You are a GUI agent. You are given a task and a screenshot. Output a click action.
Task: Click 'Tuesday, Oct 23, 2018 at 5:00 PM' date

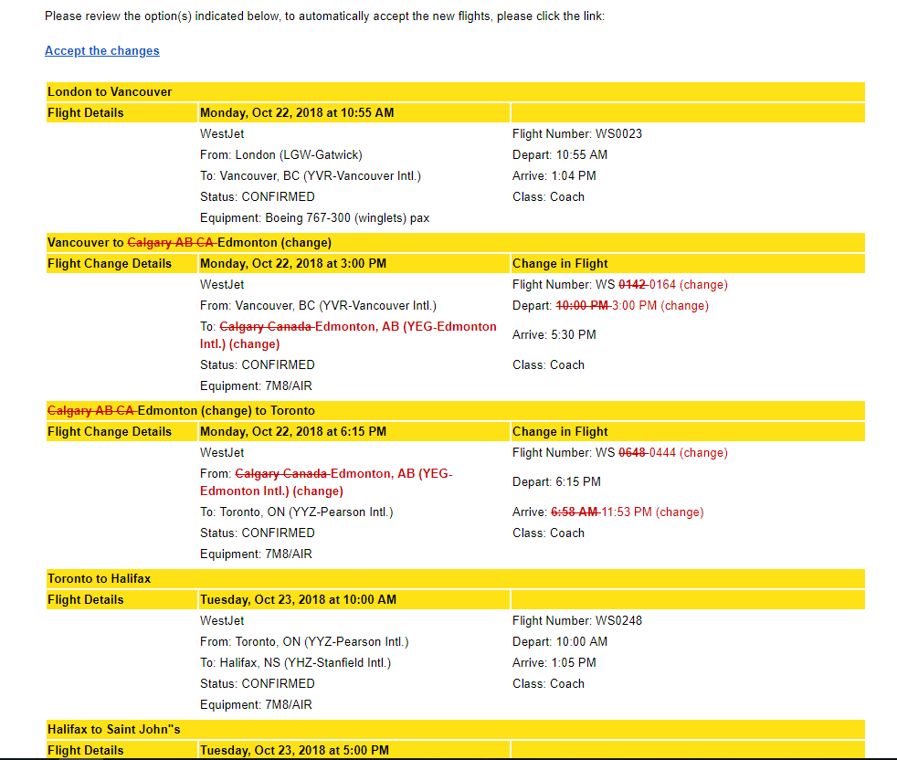(294, 750)
